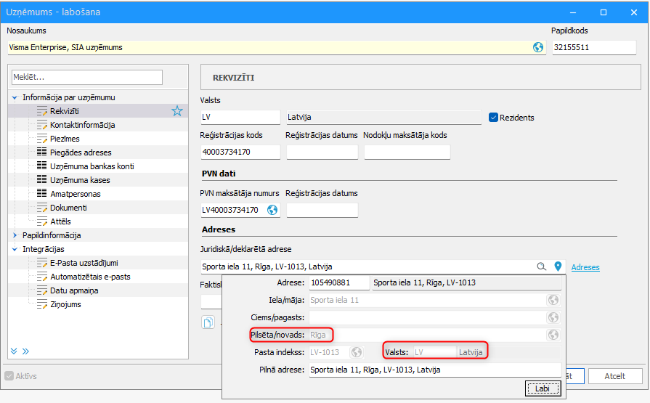This screenshot has width=650, height=403.
Task: Toggle the Rezidents checkbox
Action: click(x=493, y=118)
